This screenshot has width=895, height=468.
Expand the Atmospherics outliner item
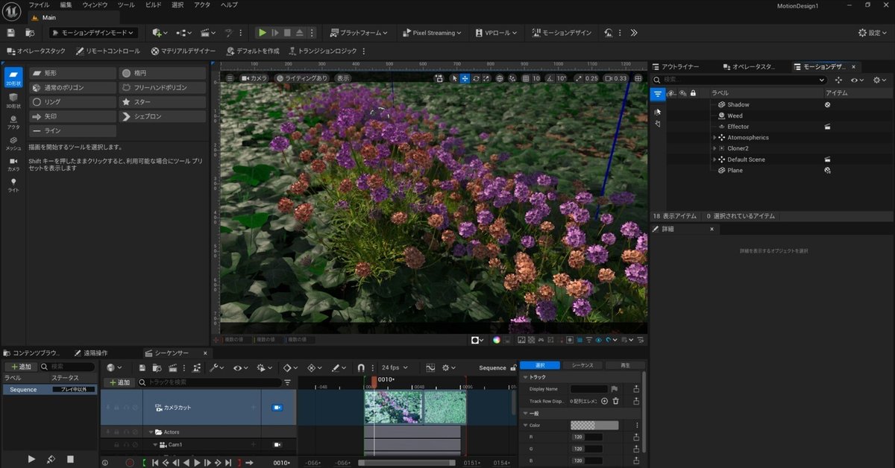(714, 138)
